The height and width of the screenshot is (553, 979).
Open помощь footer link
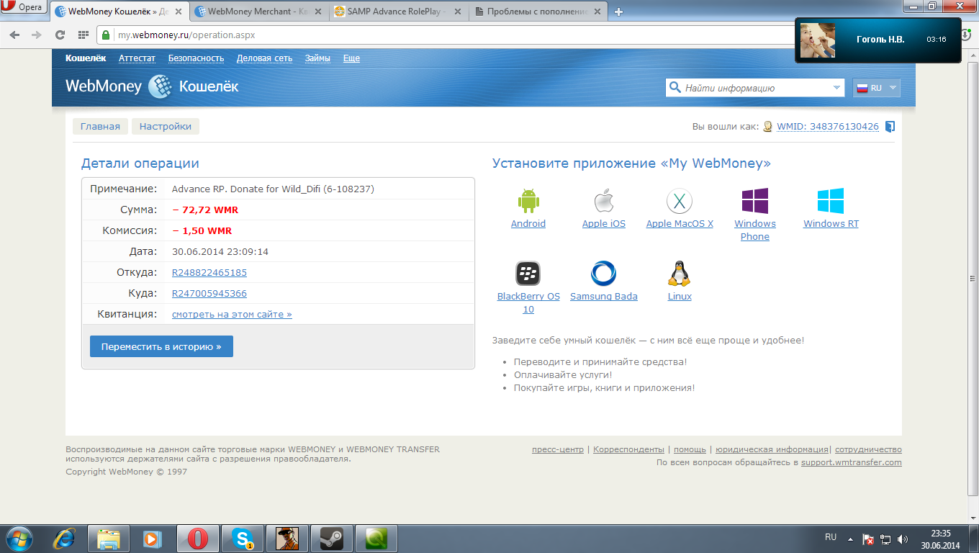(x=690, y=449)
